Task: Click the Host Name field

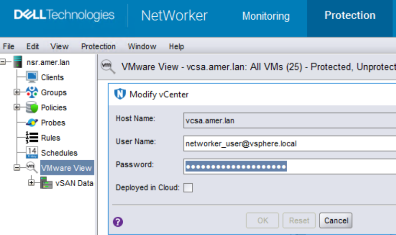Action: click(290, 120)
